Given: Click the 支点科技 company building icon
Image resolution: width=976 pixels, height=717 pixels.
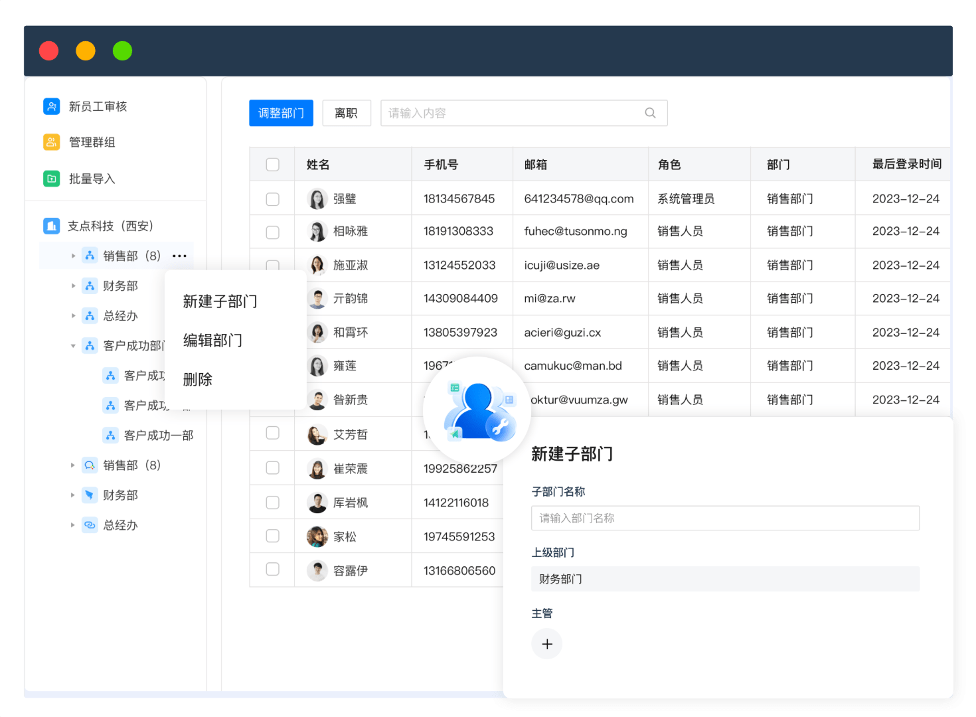Looking at the screenshot, I should click(52, 226).
